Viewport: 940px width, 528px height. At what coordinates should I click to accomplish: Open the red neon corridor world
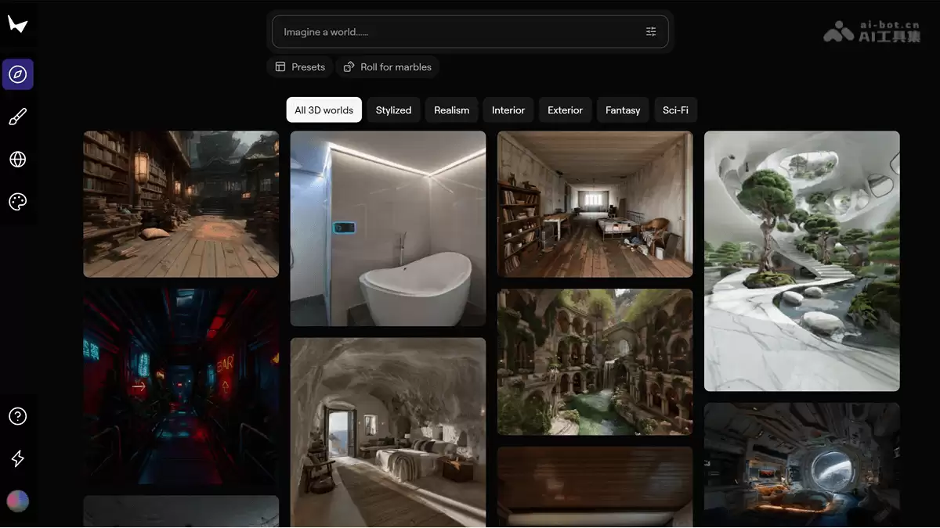coord(181,386)
